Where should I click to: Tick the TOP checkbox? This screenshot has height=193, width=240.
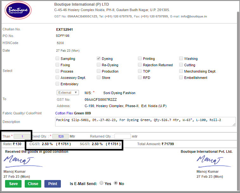[x=140, y=71]
